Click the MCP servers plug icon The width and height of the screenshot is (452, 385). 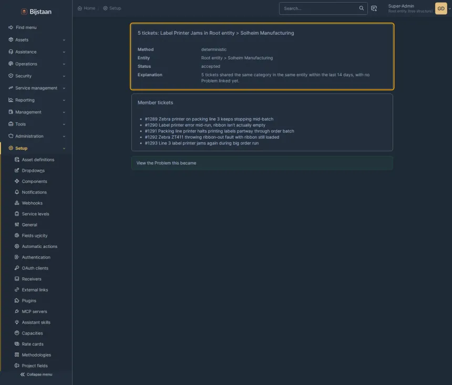[x=17, y=311]
